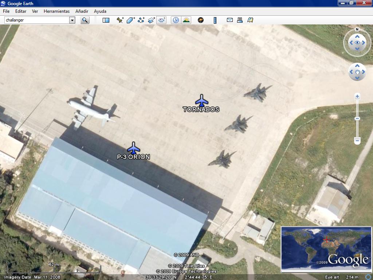Add a new placemark
The width and height of the screenshot is (373, 280).
click(120, 20)
